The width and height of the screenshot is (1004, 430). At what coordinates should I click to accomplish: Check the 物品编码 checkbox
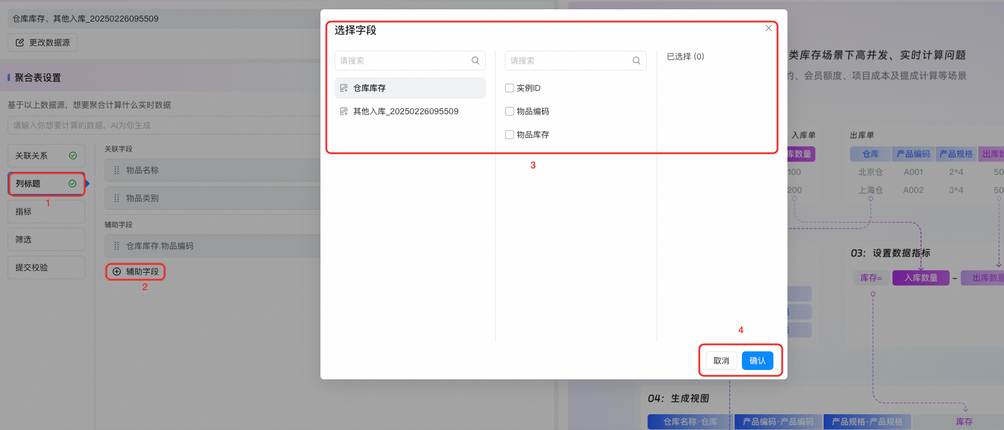tap(510, 111)
